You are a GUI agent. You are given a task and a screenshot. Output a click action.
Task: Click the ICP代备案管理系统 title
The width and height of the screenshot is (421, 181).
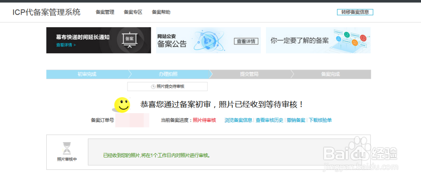(x=46, y=12)
